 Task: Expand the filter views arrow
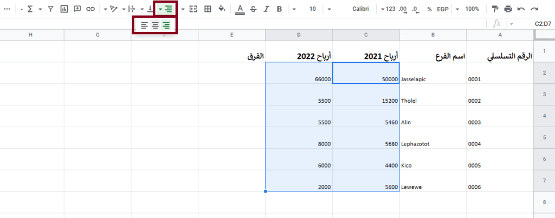pos(40,10)
